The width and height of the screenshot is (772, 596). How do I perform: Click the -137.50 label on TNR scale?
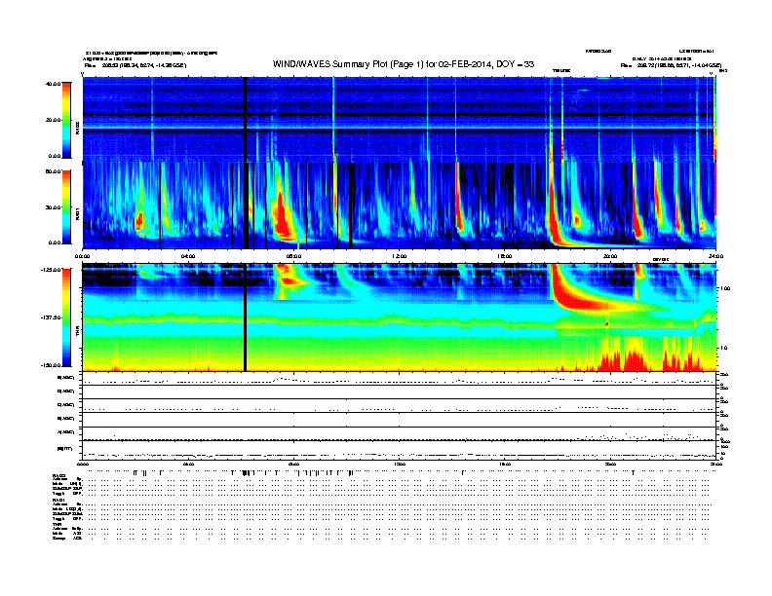tap(51, 317)
